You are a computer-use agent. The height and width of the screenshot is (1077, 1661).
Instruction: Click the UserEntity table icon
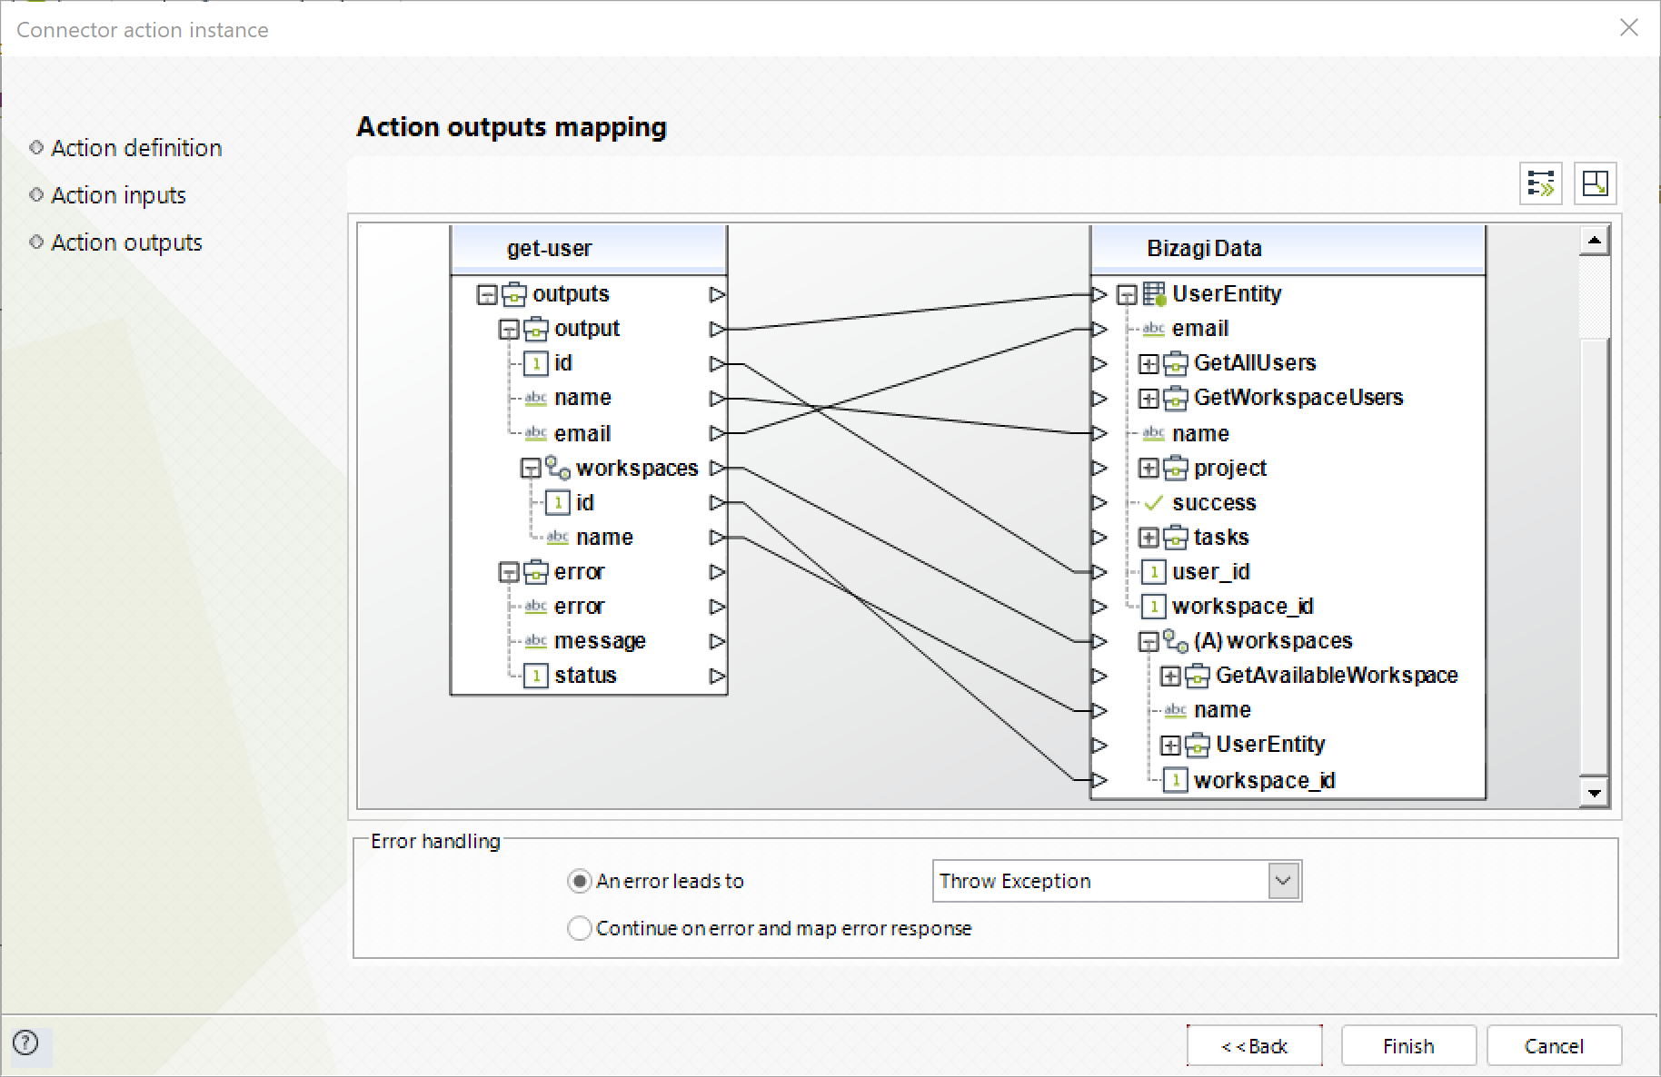[1154, 294]
